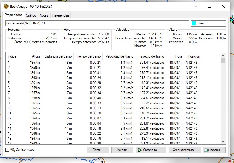Sort by Velocidad del tramo column
This screenshot has height=163, width=234.
pyautogui.click(x=119, y=56)
